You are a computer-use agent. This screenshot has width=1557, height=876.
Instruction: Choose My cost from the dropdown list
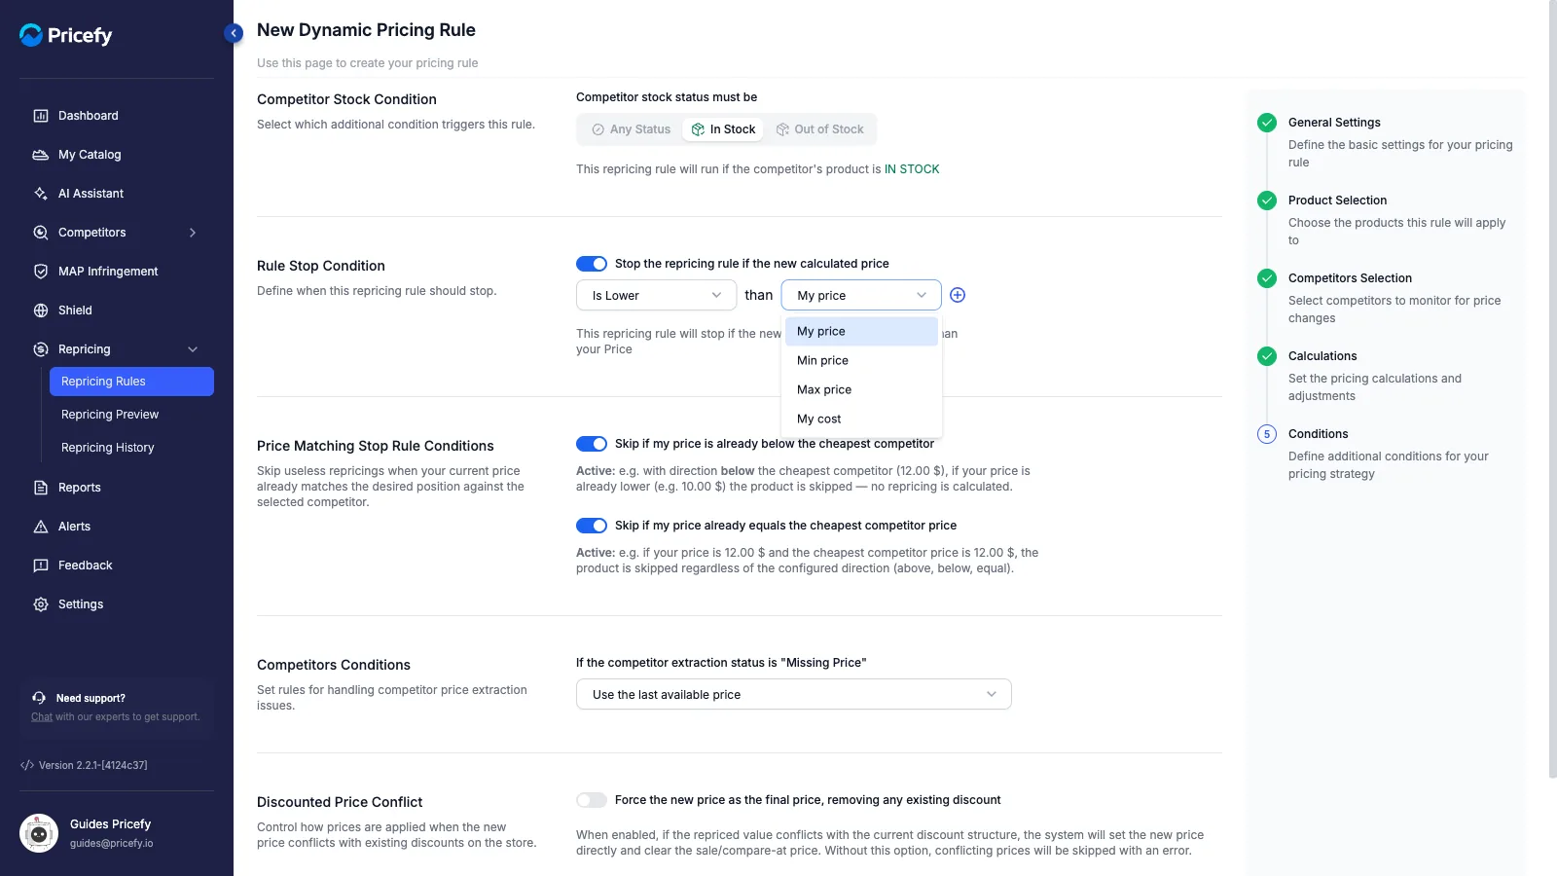click(861, 419)
